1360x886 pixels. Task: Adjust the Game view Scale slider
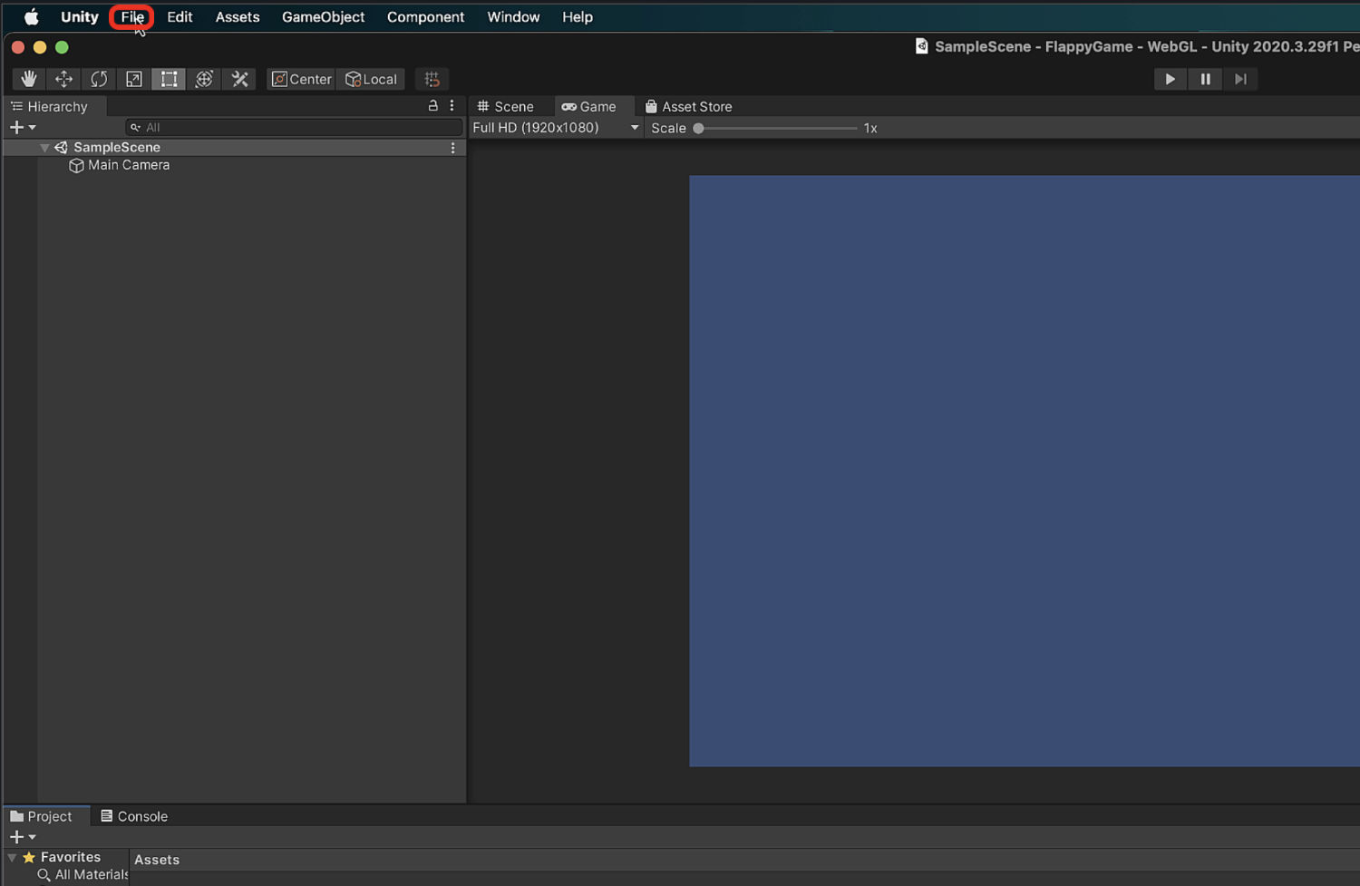[776, 128]
